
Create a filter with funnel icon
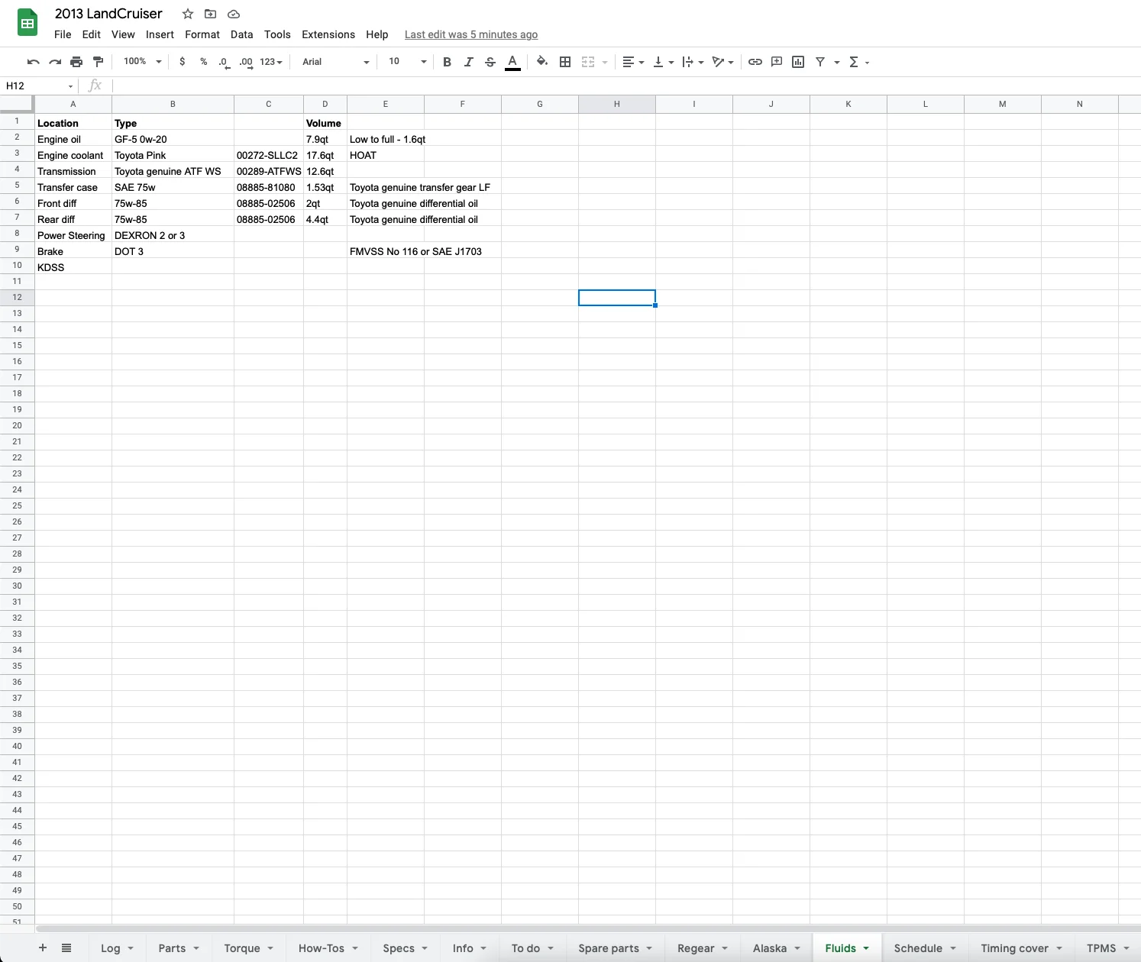(x=820, y=62)
